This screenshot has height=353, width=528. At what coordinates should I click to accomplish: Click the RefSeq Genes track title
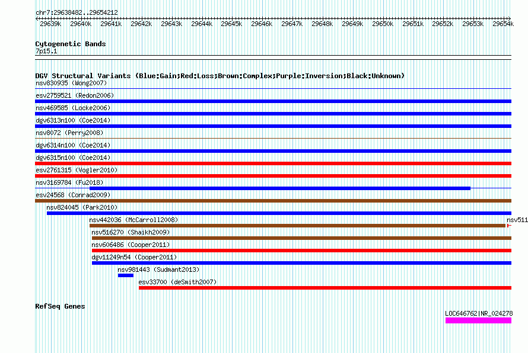[60, 306]
